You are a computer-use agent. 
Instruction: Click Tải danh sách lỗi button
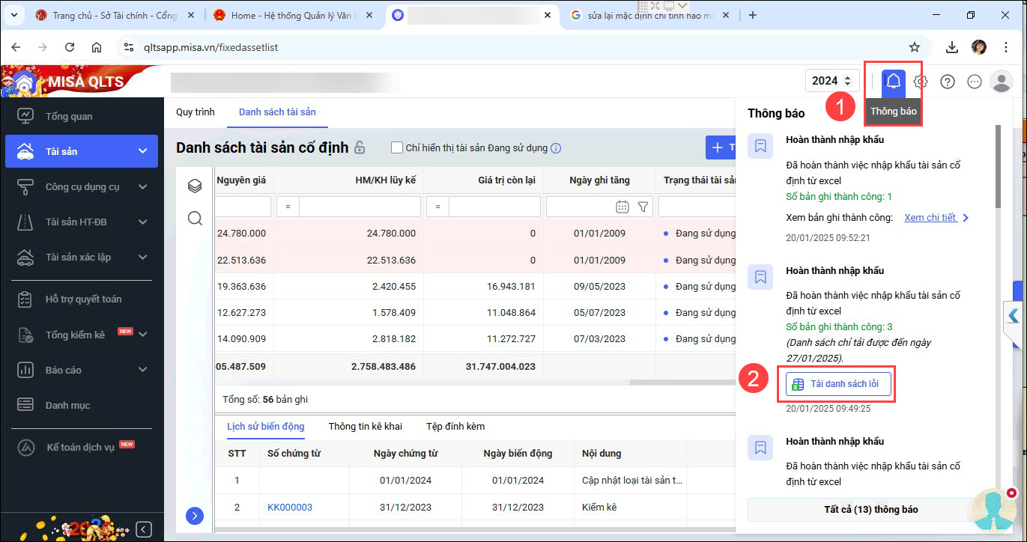click(838, 384)
